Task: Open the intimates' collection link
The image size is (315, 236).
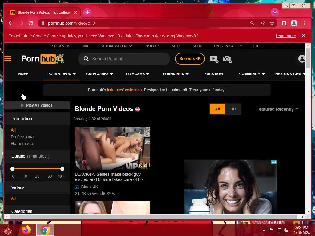Action: tap(124, 90)
